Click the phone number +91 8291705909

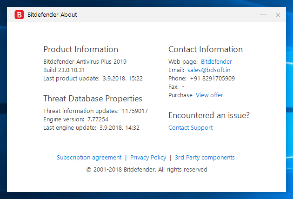[x=212, y=78]
